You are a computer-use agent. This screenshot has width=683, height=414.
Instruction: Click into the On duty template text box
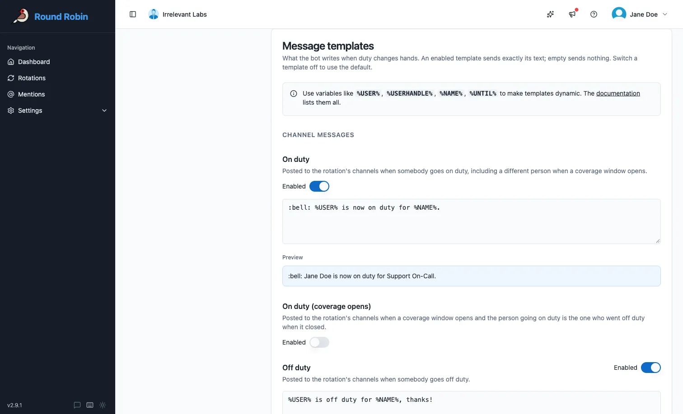click(472, 221)
